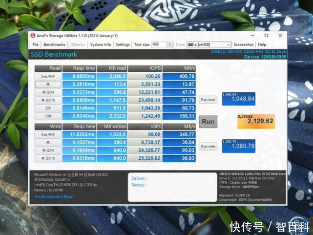Open the Settings menu
The height and width of the screenshot is (235, 313).
[123, 44]
